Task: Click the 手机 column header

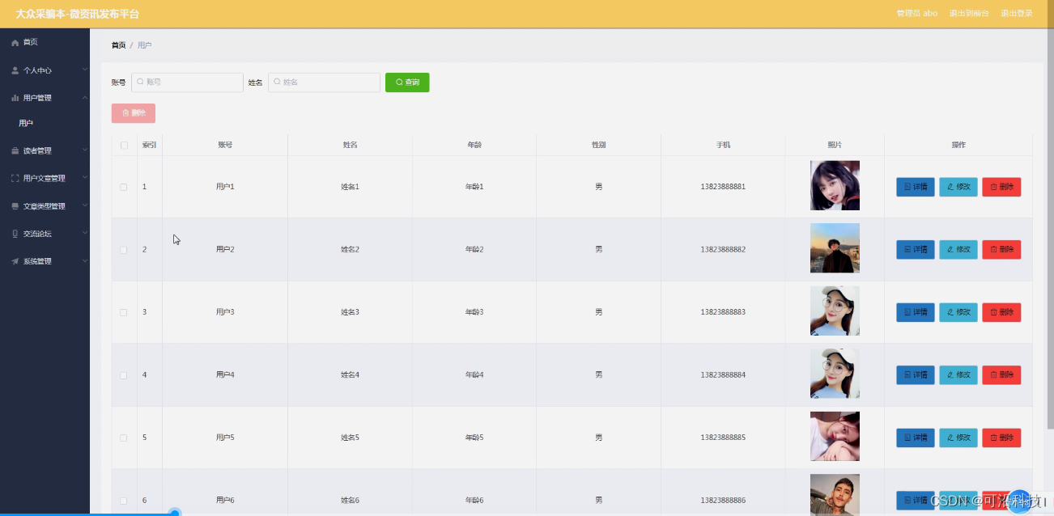Action: [x=723, y=145]
